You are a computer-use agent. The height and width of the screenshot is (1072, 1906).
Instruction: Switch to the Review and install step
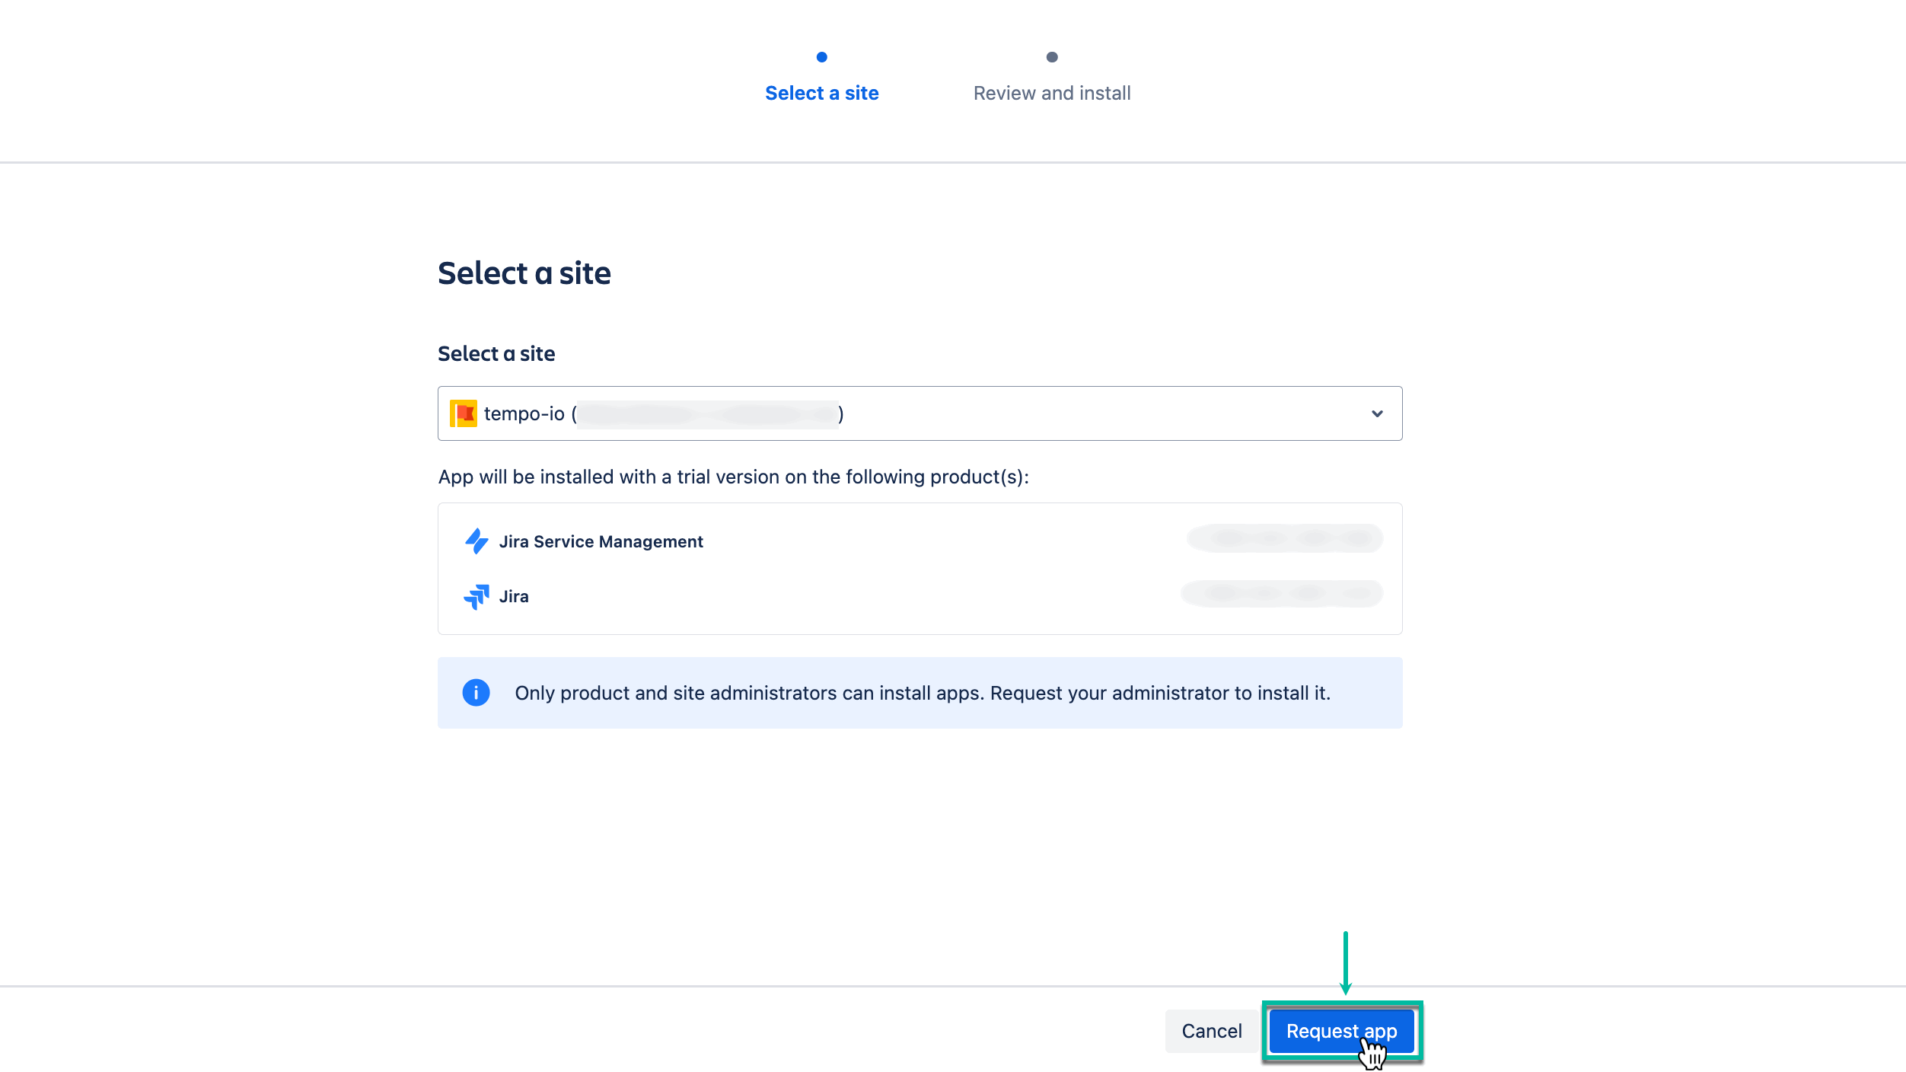[1052, 92]
